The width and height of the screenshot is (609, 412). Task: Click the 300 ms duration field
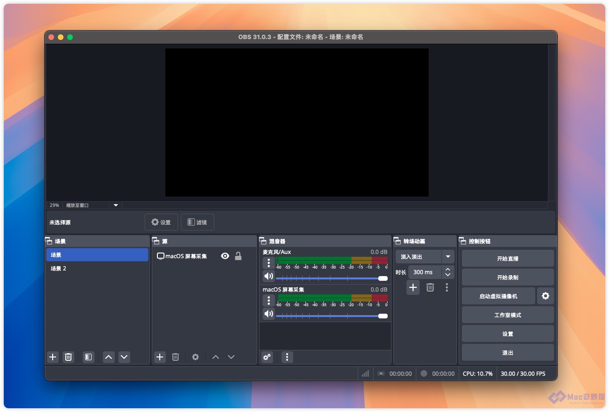[425, 272]
